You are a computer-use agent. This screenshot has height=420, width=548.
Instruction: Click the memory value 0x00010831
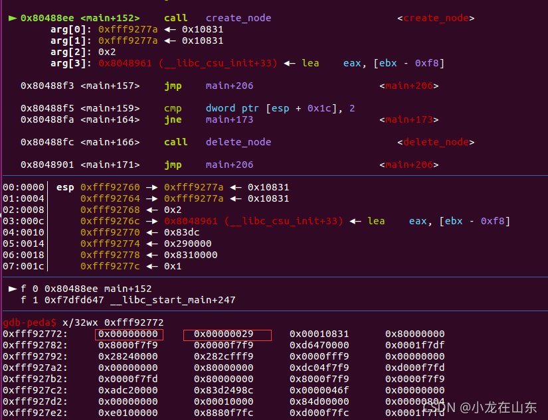coord(319,334)
